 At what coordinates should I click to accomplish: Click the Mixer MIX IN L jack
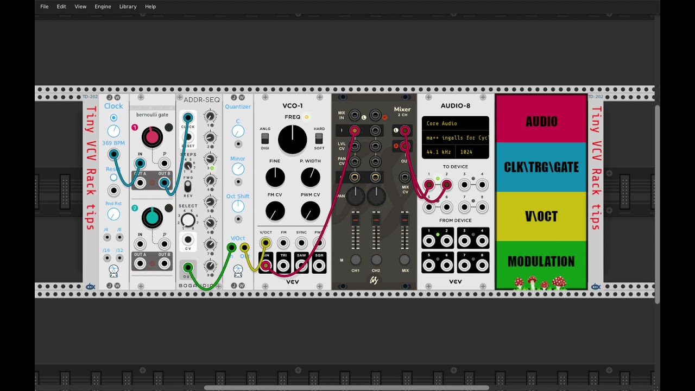pos(355,115)
